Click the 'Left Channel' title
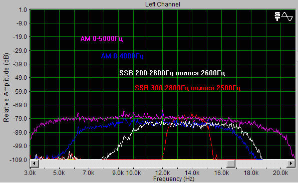Screen dimensions: 298x183 [162, 4]
